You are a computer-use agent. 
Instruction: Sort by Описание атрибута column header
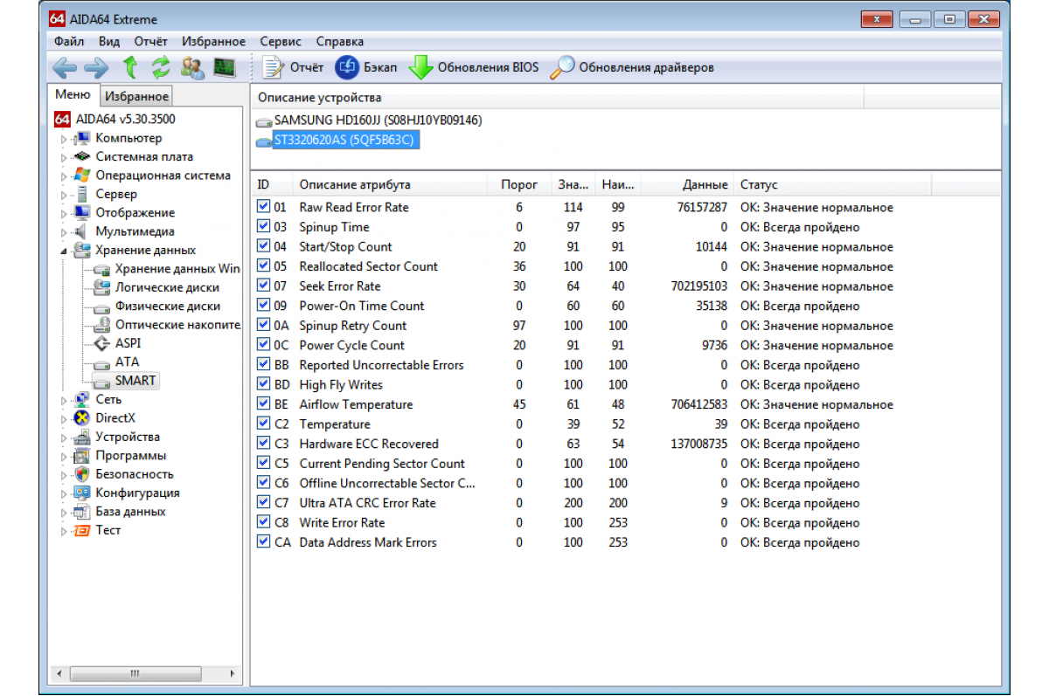point(390,185)
